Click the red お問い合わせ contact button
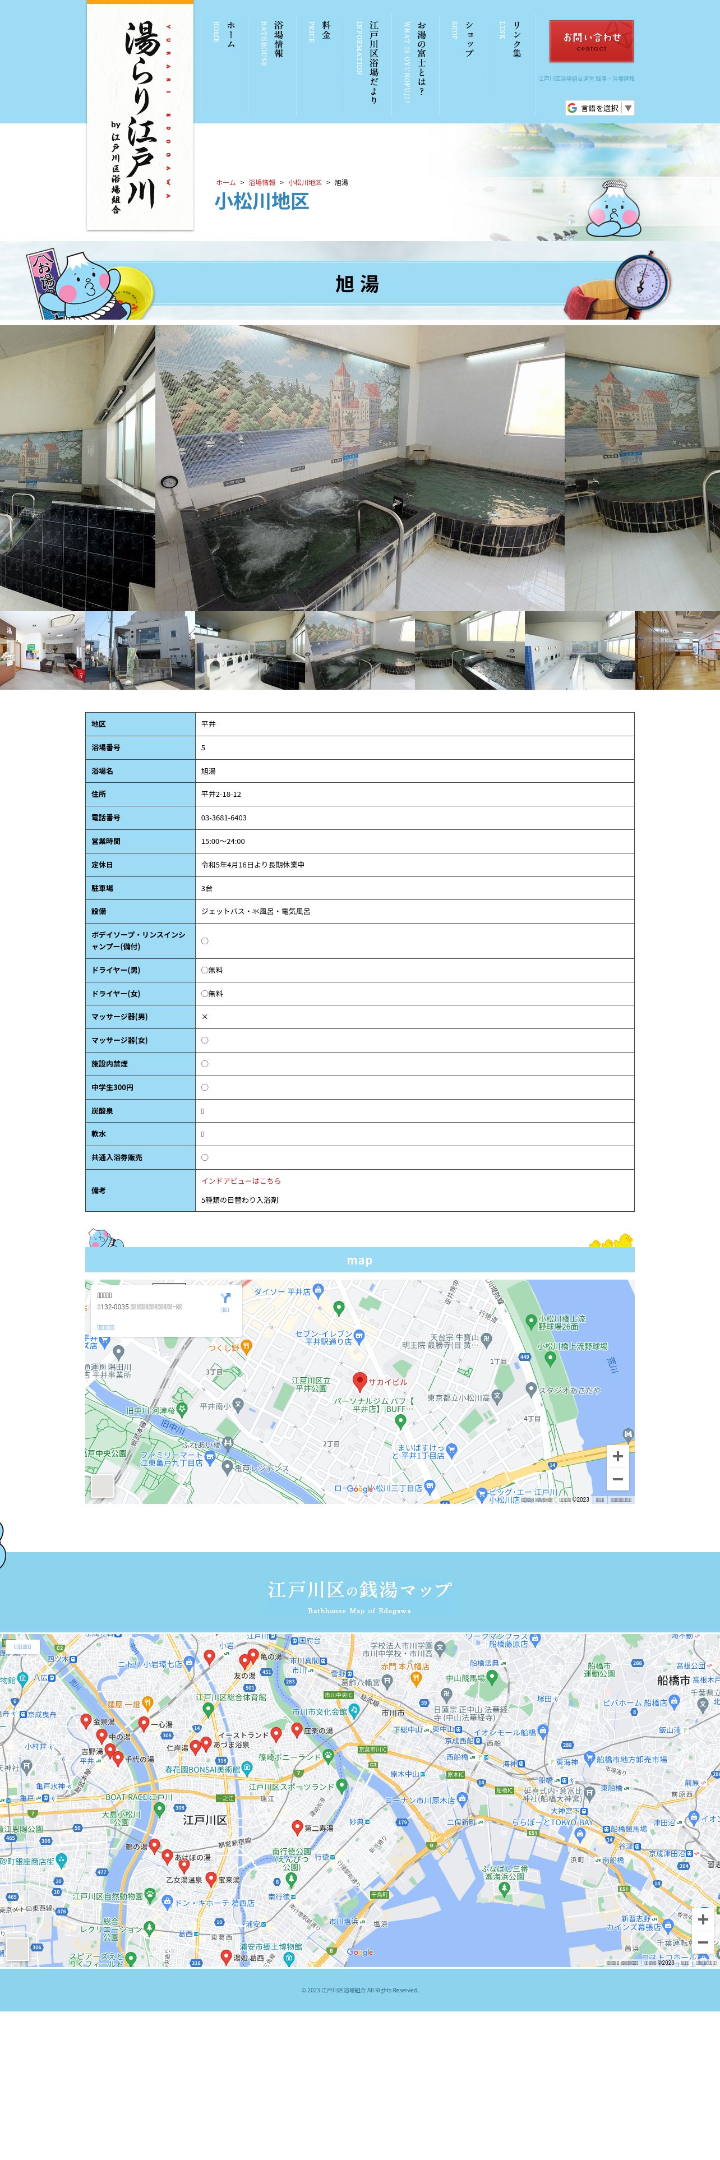The image size is (720, 2160). 591,41
